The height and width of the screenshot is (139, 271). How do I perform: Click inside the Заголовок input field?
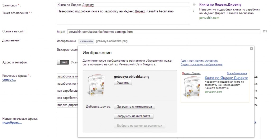(123, 5)
